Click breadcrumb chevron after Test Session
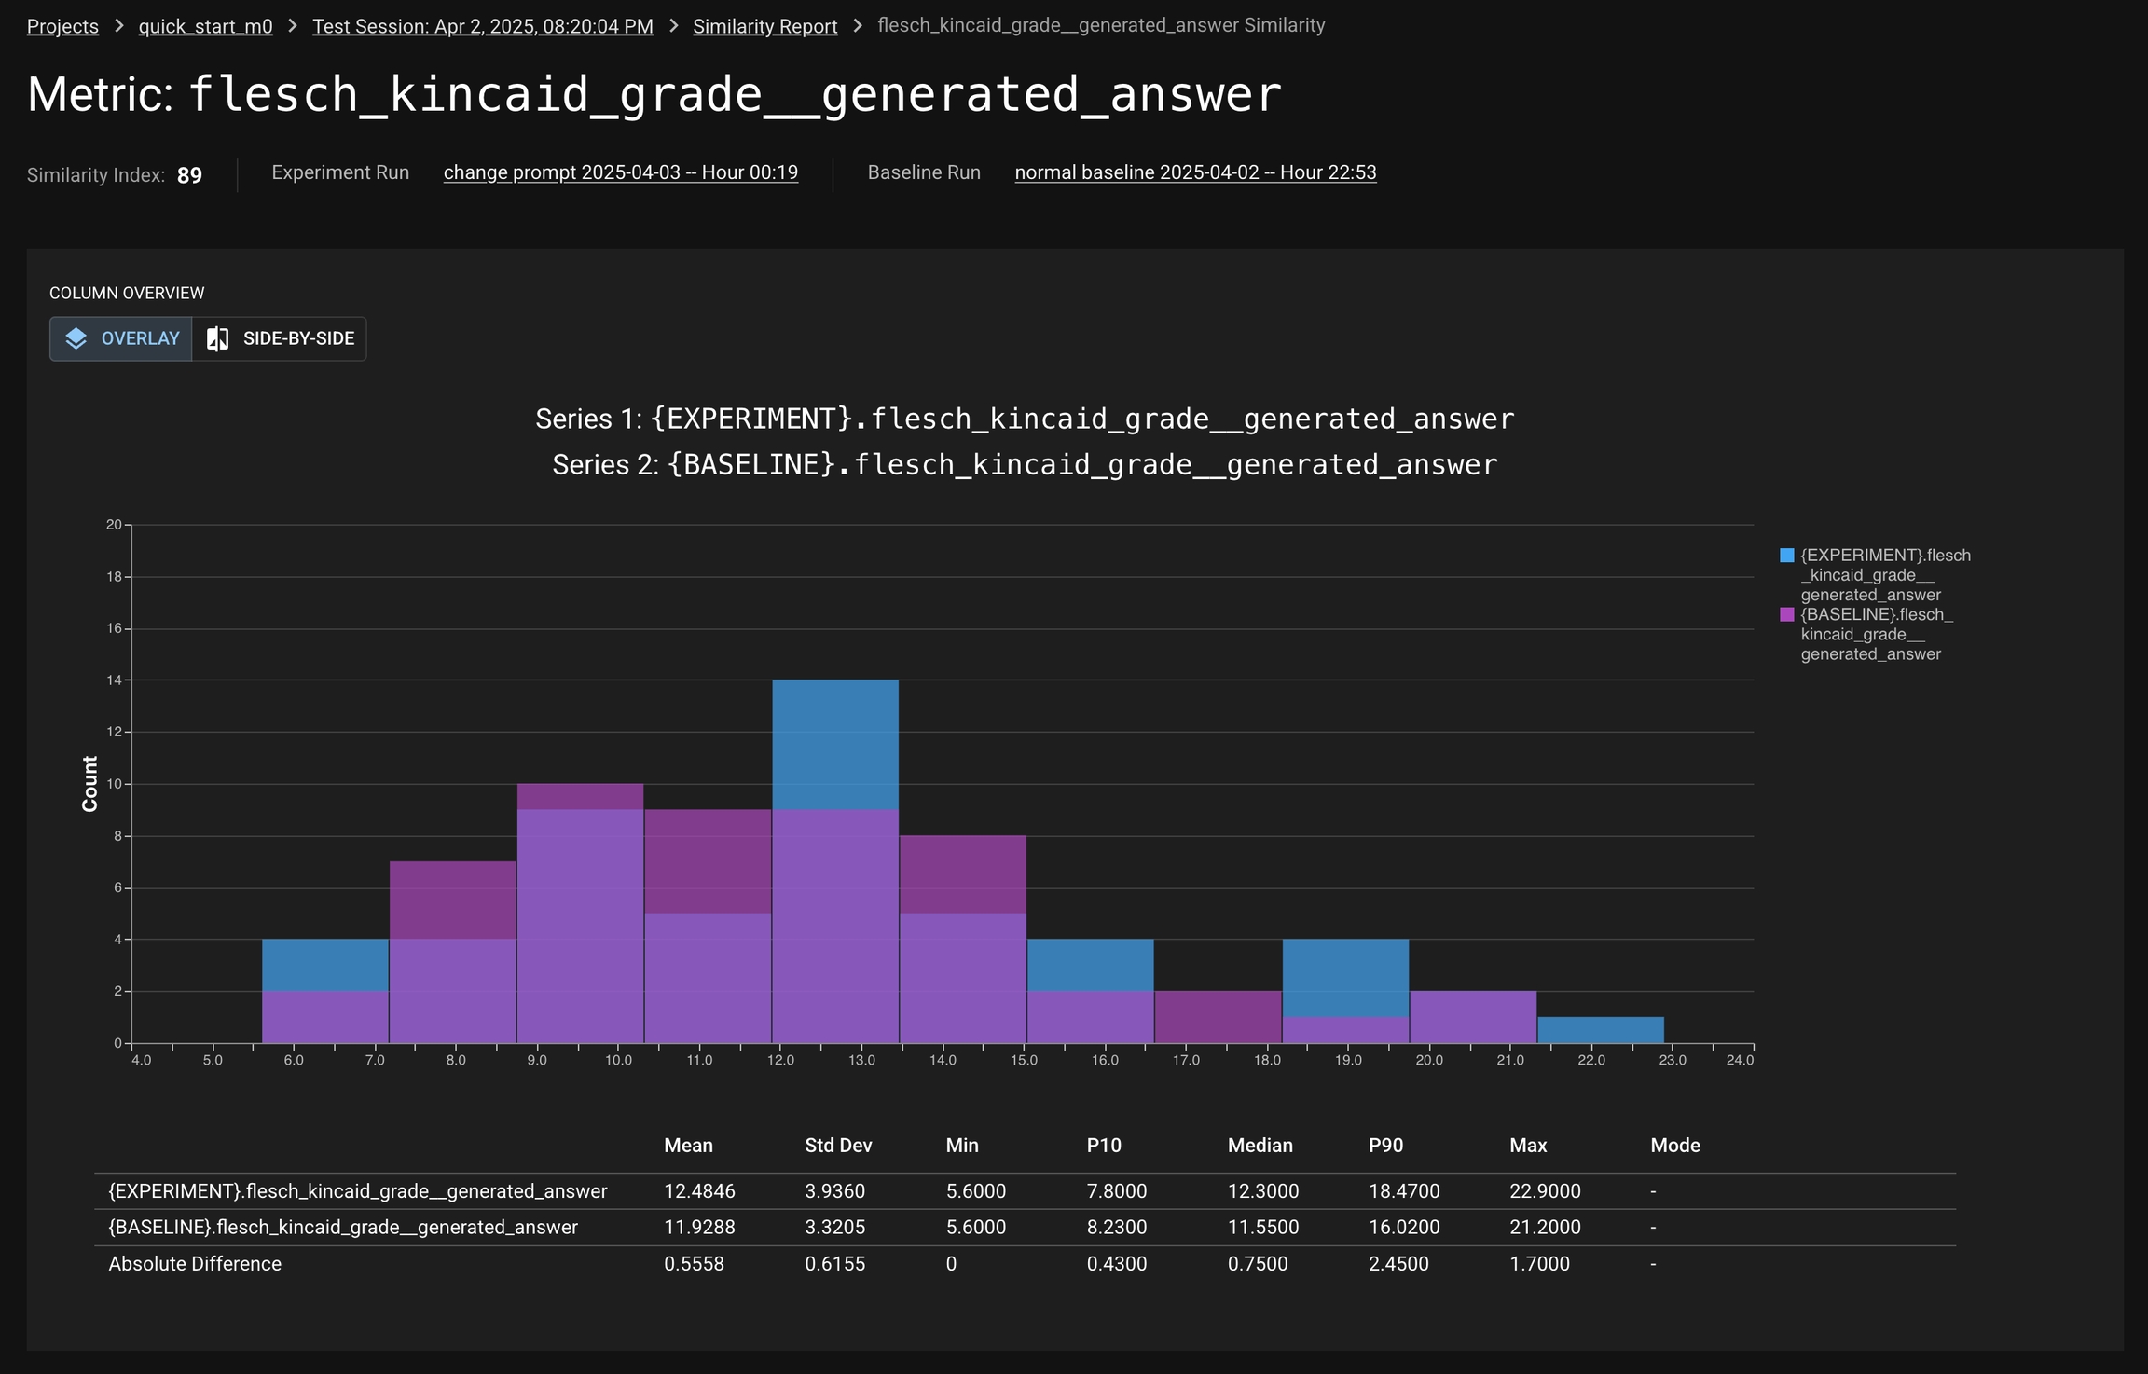This screenshot has width=2148, height=1374. 673,26
